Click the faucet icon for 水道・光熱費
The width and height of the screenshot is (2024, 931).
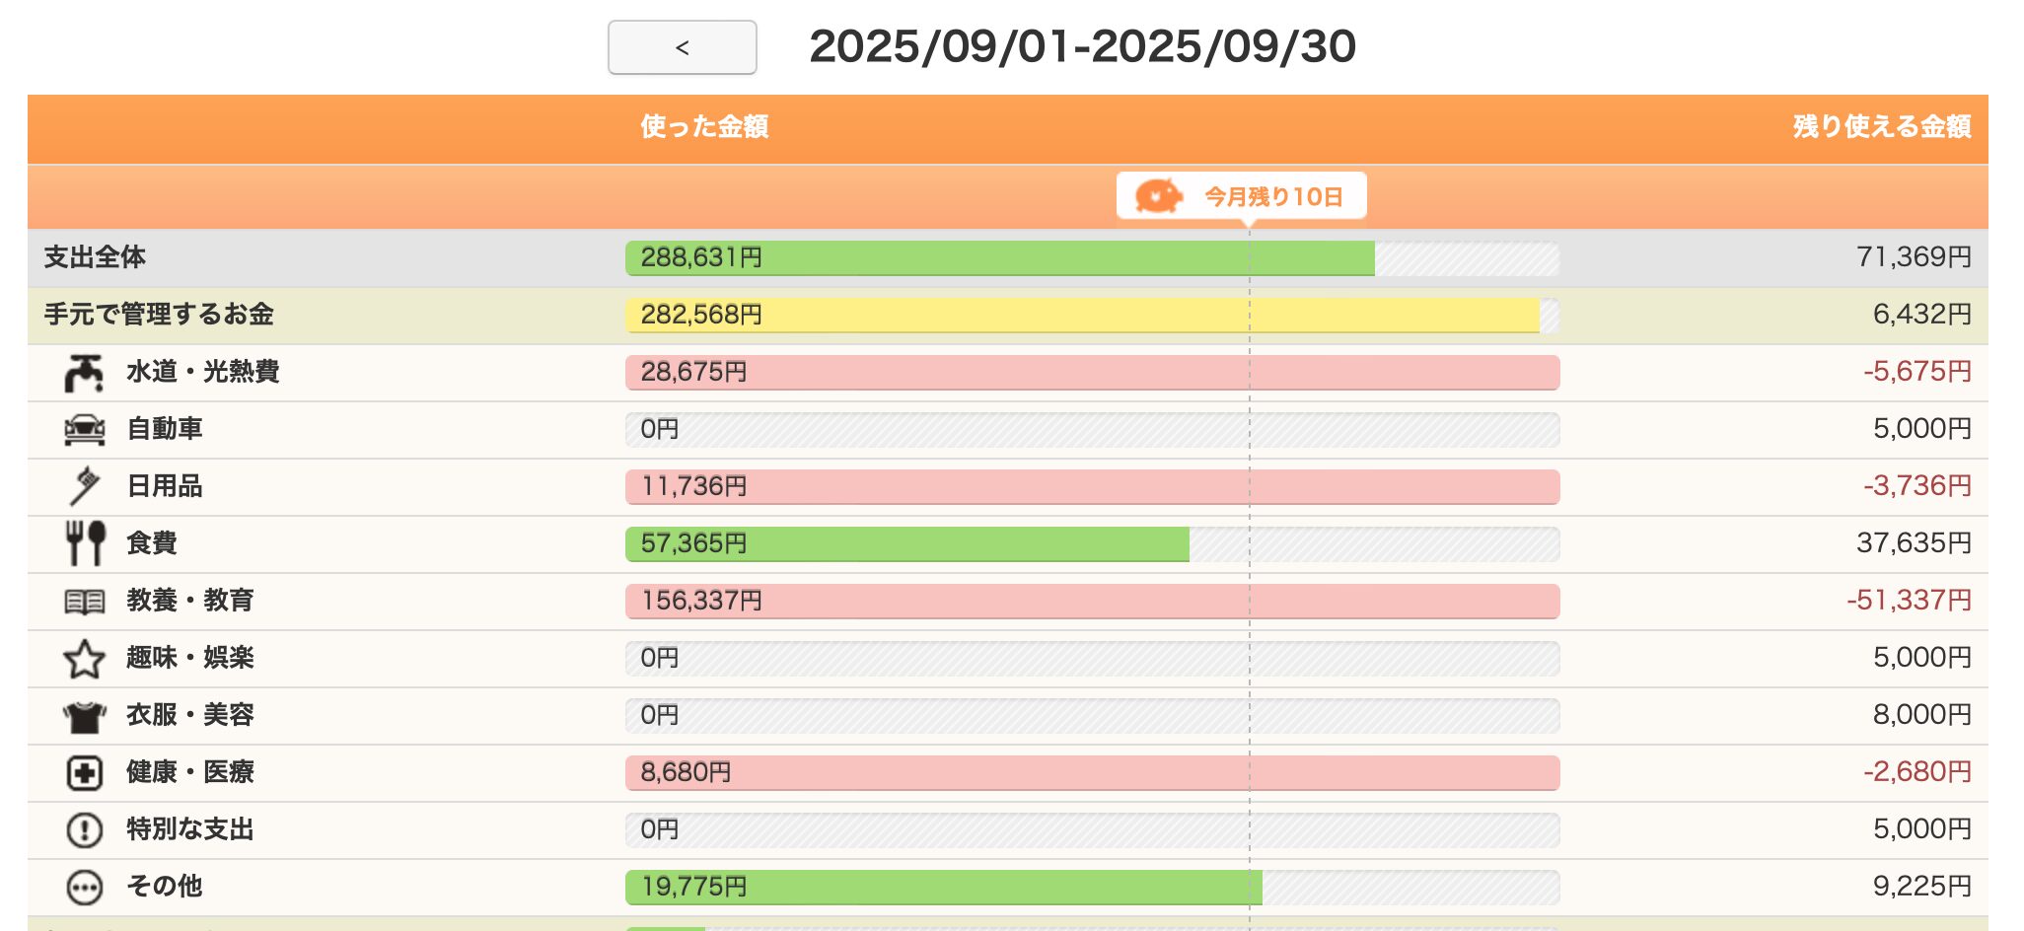(84, 373)
